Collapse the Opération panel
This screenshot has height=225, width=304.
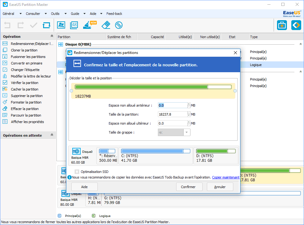coord(52,36)
